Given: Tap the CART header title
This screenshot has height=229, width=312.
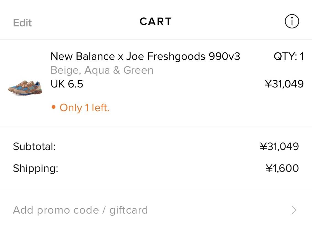Looking at the screenshot, I should coord(156,22).
